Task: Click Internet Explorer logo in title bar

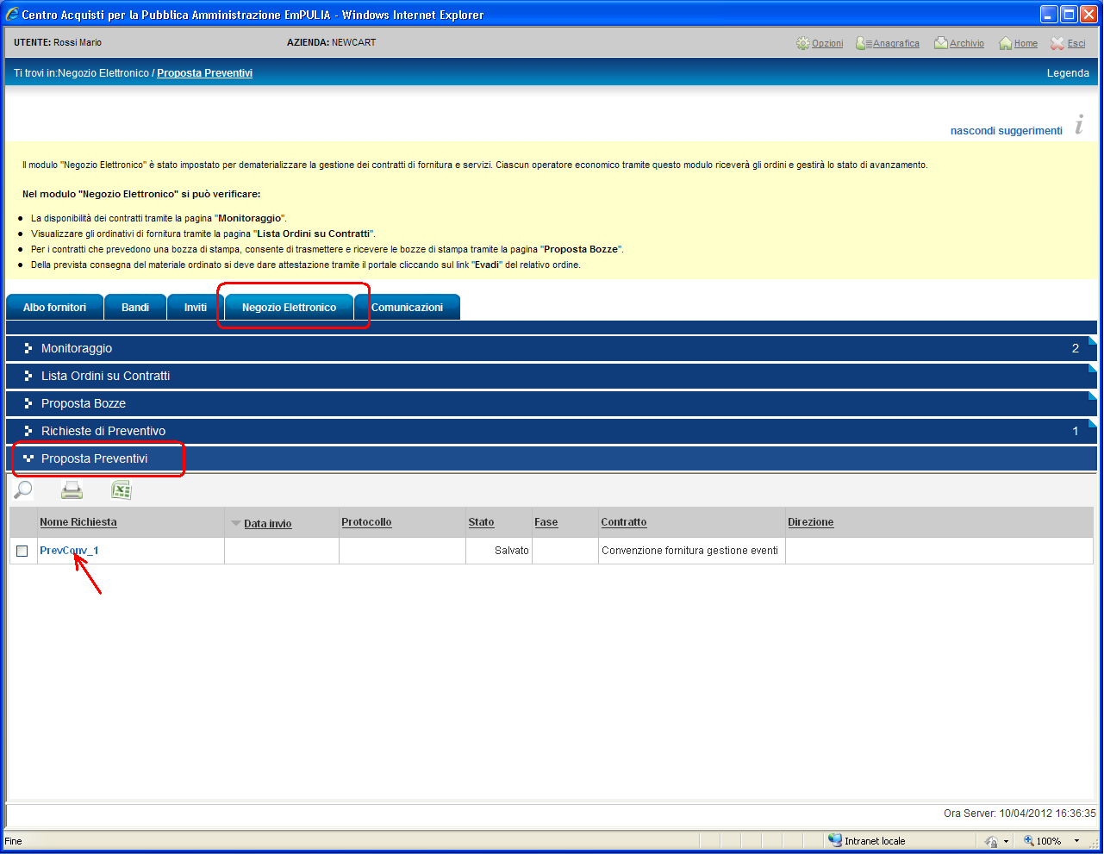Action: point(12,15)
